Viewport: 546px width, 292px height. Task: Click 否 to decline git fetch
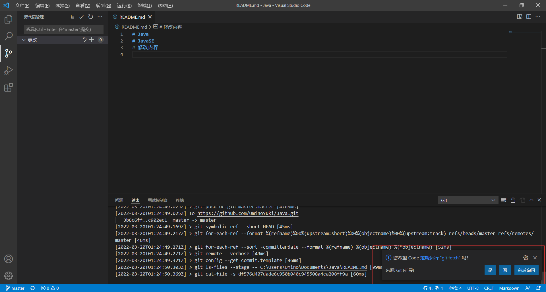click(x=505, y=270)
